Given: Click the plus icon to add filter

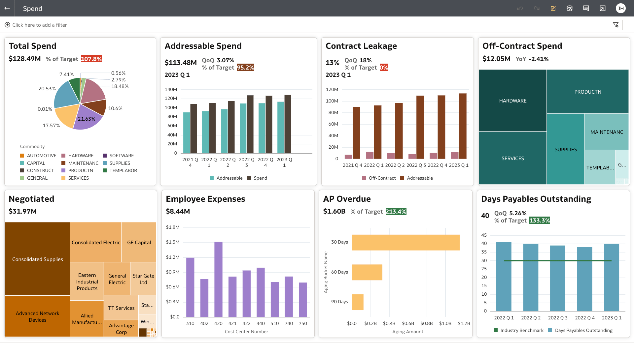Looking at the screenshot, I should click(7, 25).
